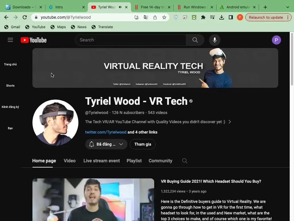Open Bạn in sidebar

[10, 128]
